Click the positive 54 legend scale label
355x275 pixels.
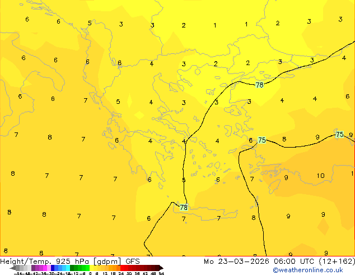pos(161,273)
